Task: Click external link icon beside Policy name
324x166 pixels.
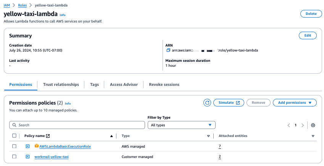Action: pos(48,136)
